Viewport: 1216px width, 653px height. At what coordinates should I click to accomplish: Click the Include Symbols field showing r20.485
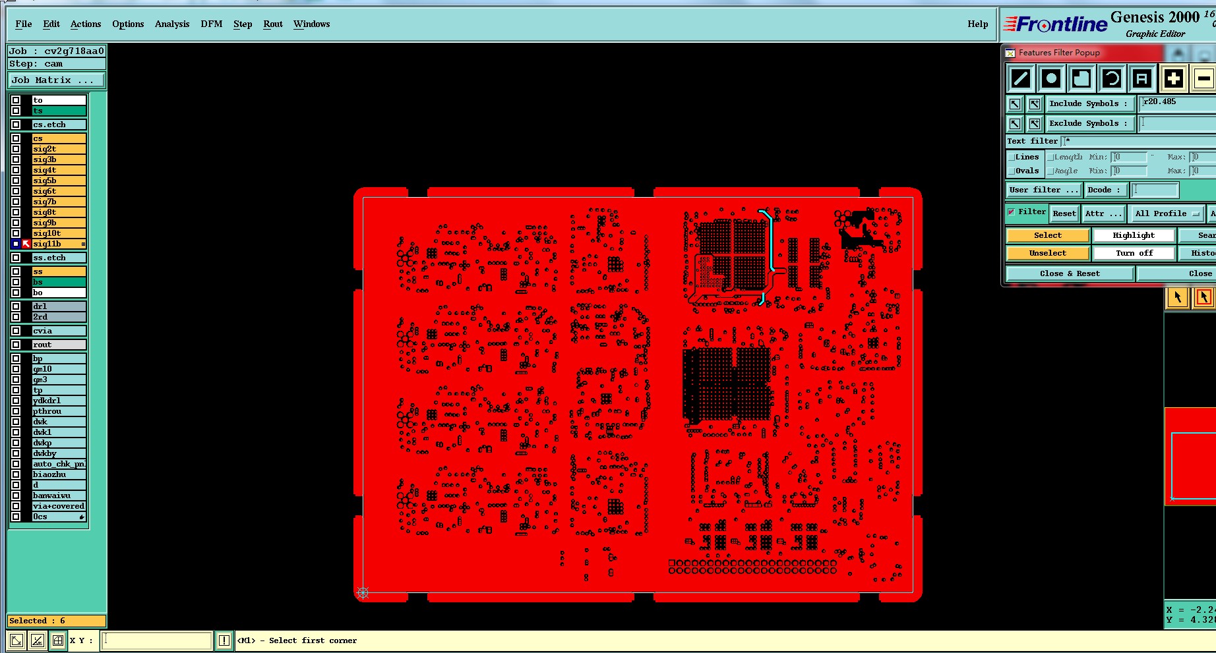point(1178,103)
